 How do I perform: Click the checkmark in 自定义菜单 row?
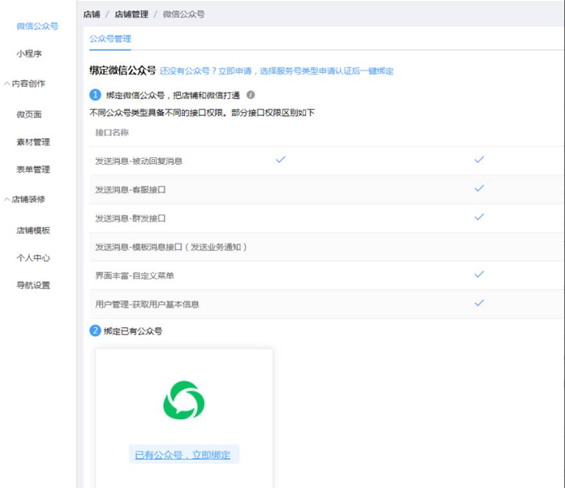(x=479, y=274)
